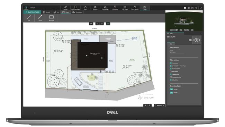Image resolution: width=225 pixels, height=127 pixels.
Task: Open the Exterior section
Action: pyautogui.click(x=95, y=8)
